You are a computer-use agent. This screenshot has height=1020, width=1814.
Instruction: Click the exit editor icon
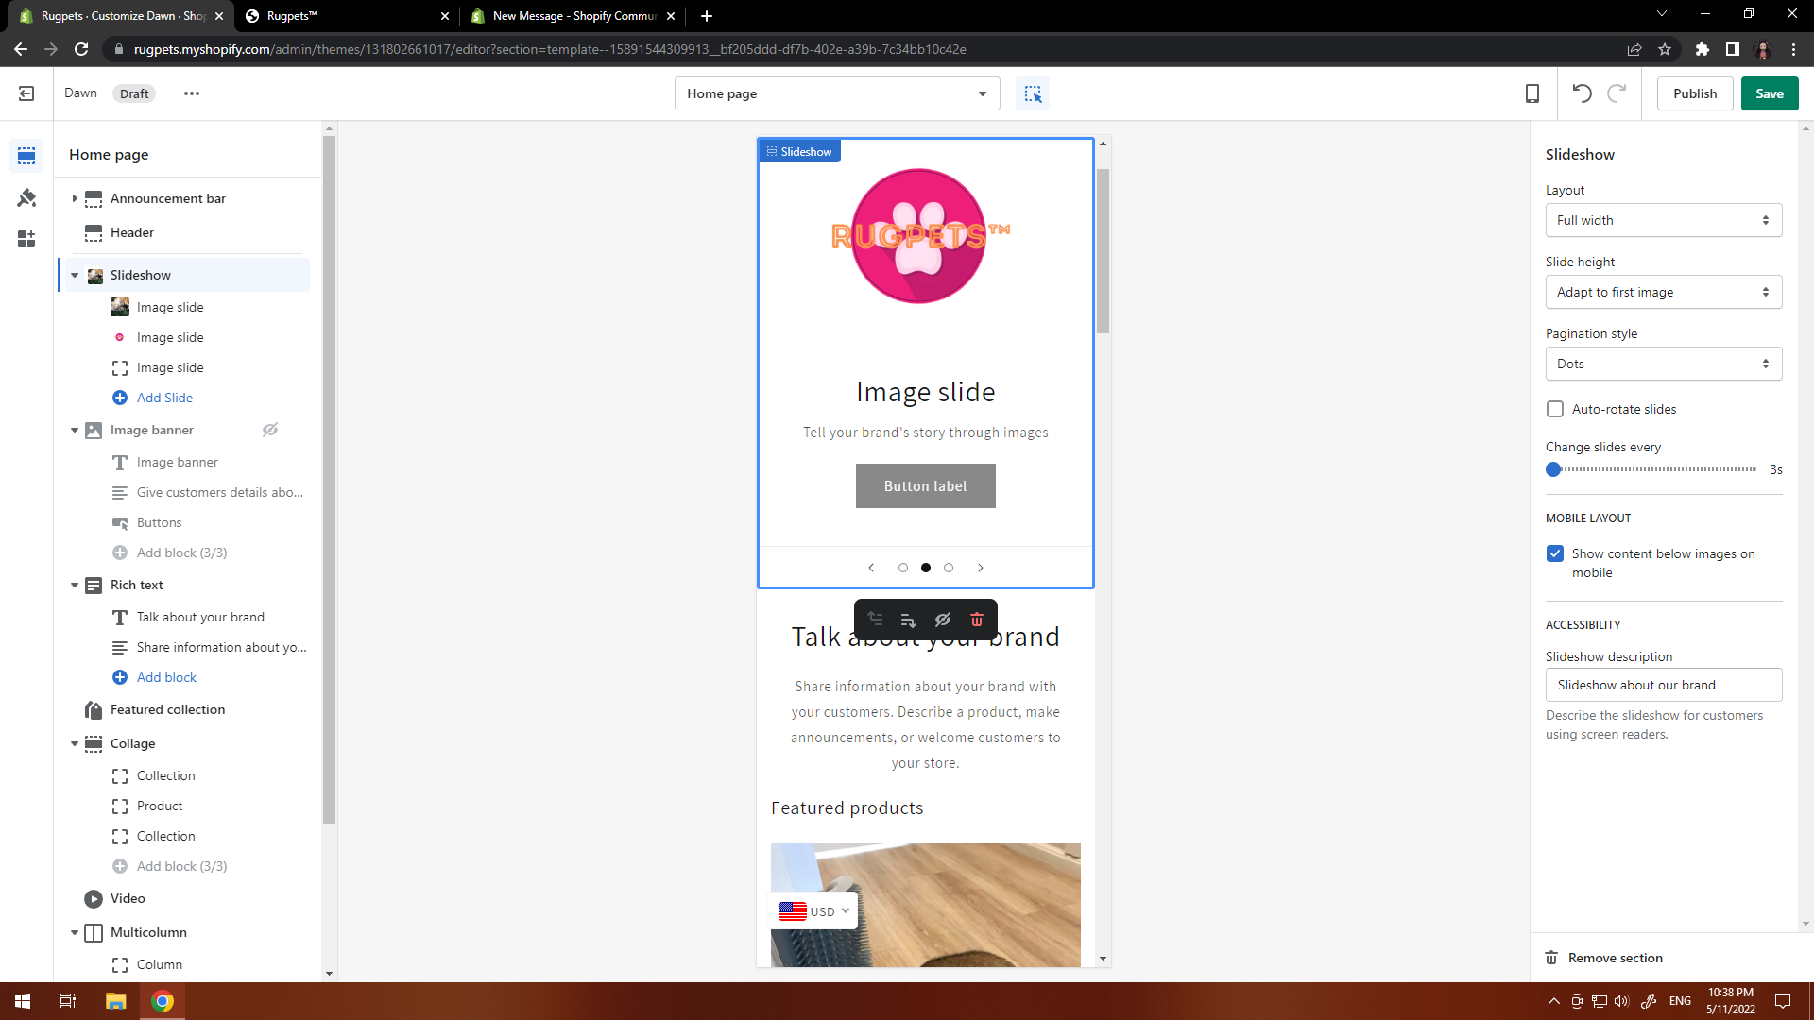(x=26, y=93)
